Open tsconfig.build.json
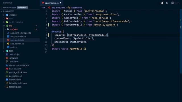The image size is (182, 102). click(18, 83)
